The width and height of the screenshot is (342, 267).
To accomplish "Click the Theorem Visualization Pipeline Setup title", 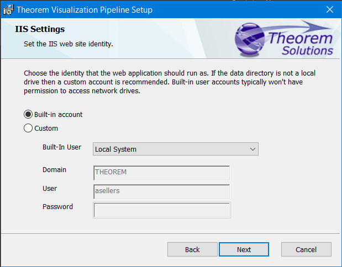I will pos(85,10).
